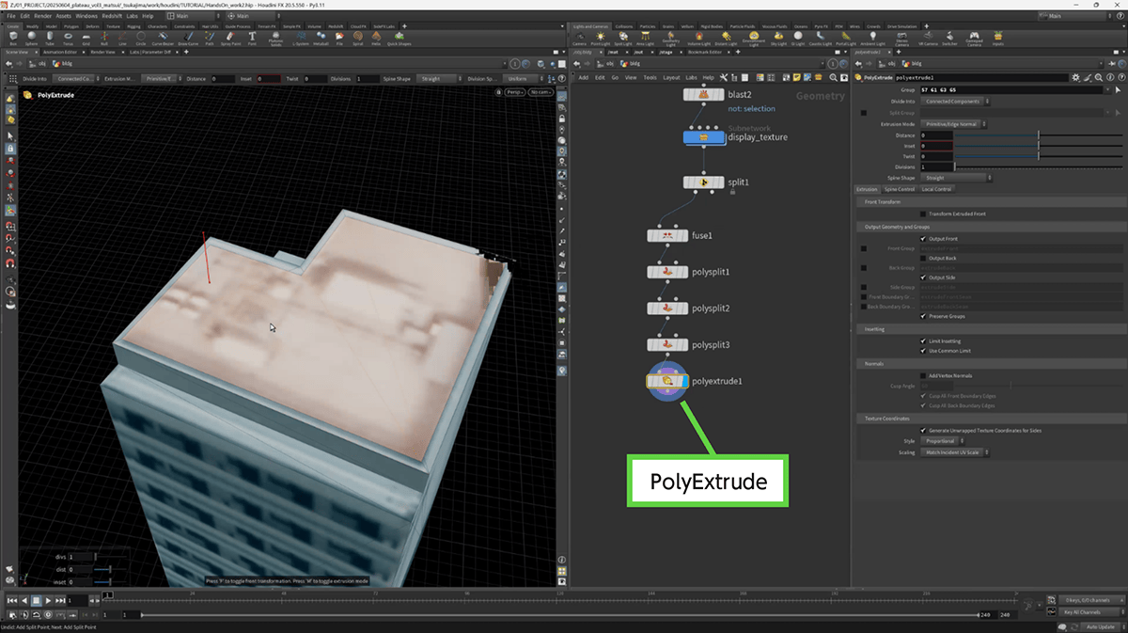
Task: Select the display_texture subnetwork node
Action: pyautogui.click(x=704, y=137)
